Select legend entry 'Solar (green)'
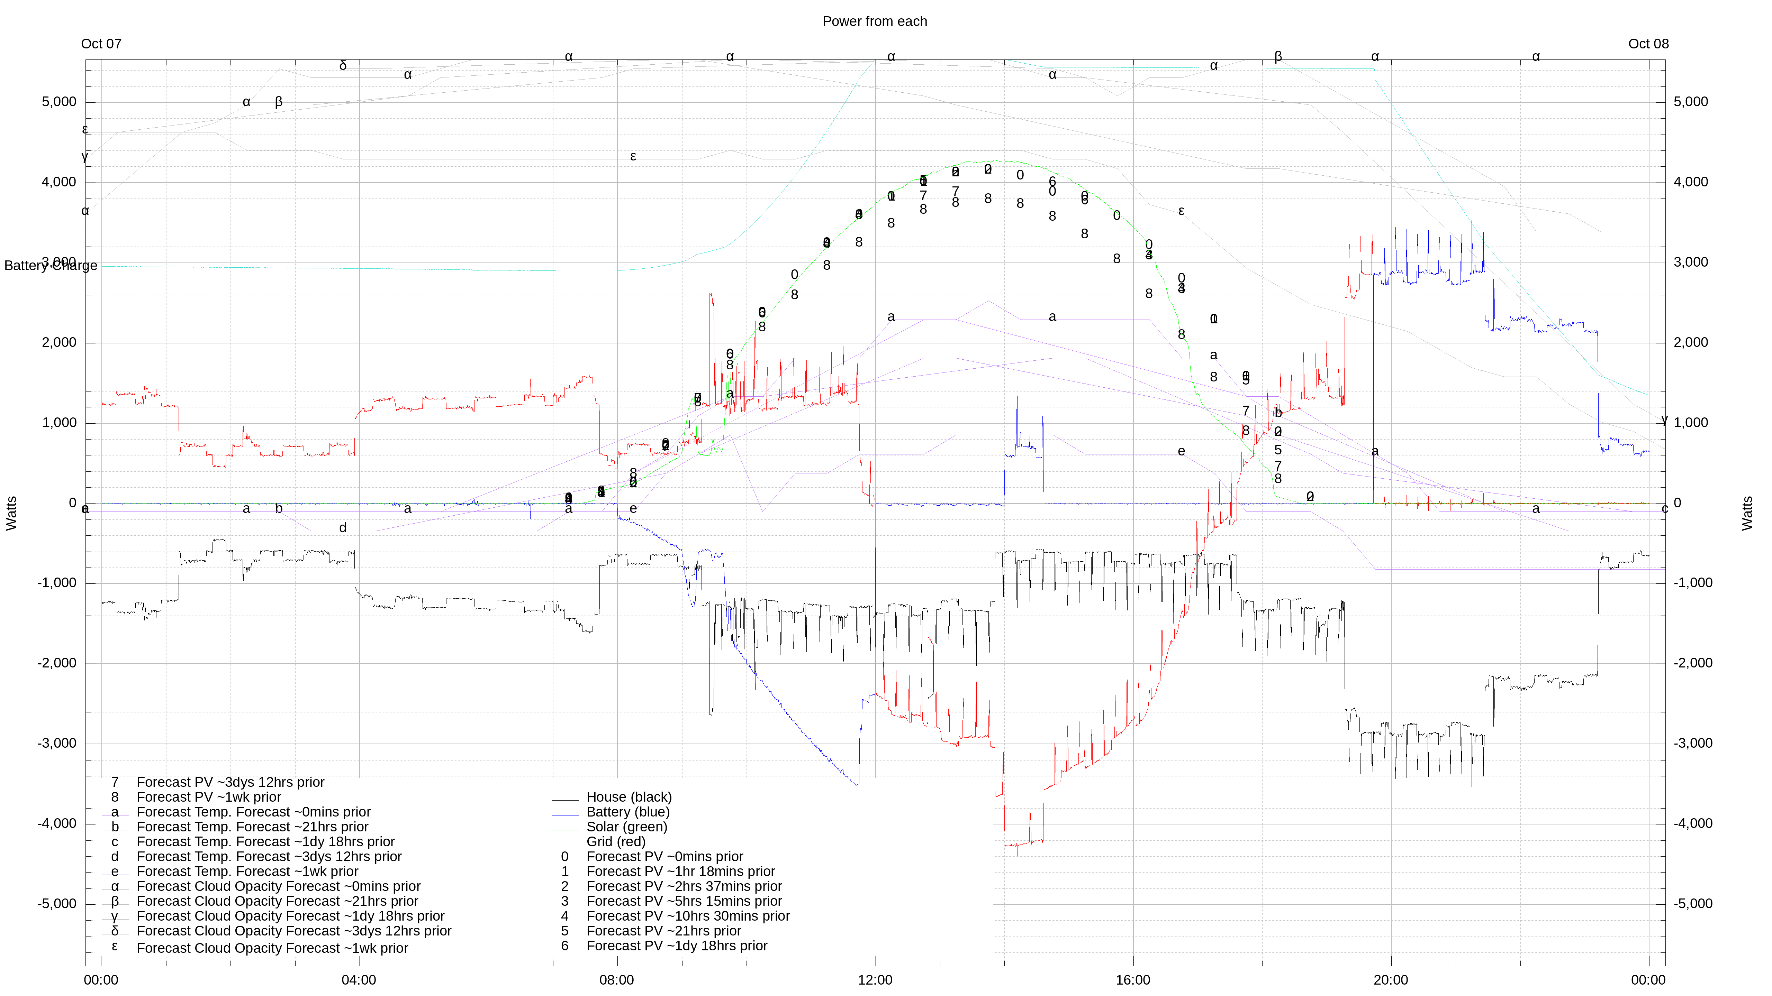This screenshot has width=1772, height=996. coord(627,827)
